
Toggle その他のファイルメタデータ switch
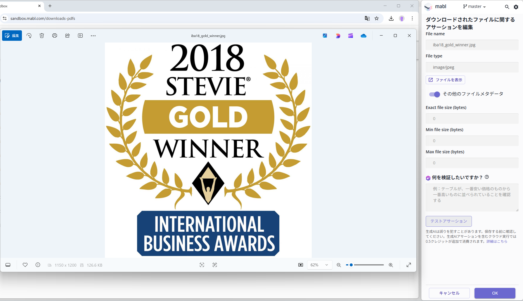(x=434, y=94)
